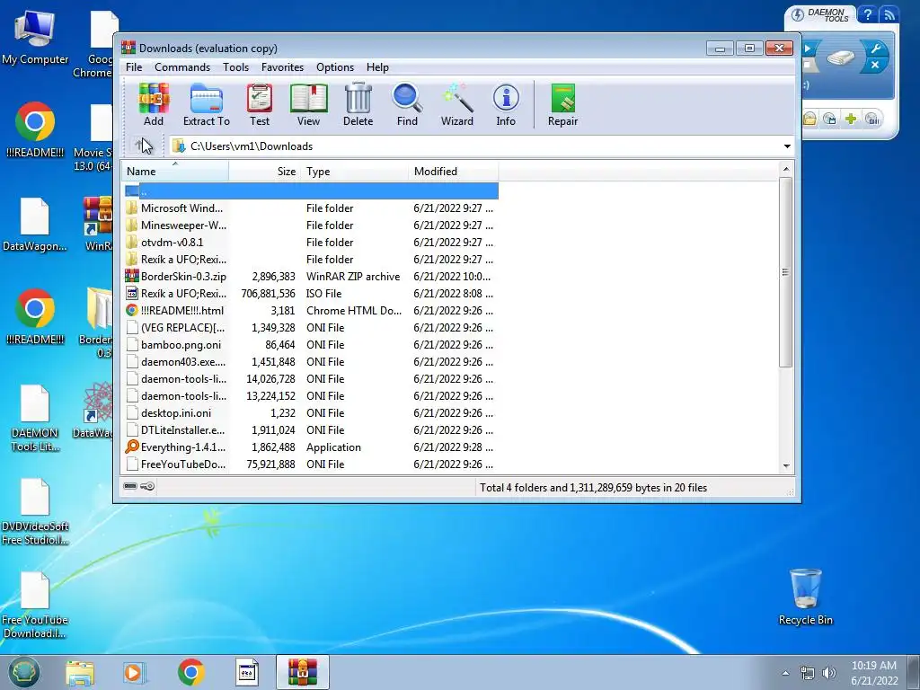
Task: Select the Everything-1.4.1... application row
Action: pyautogui.click(x=311, y=447)
